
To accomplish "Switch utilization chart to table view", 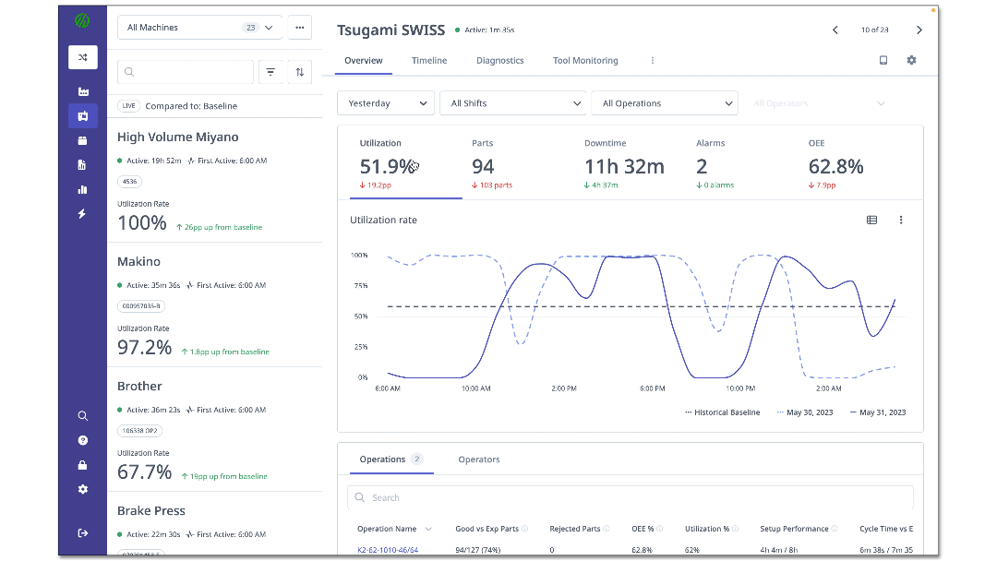I will [871, 220].
